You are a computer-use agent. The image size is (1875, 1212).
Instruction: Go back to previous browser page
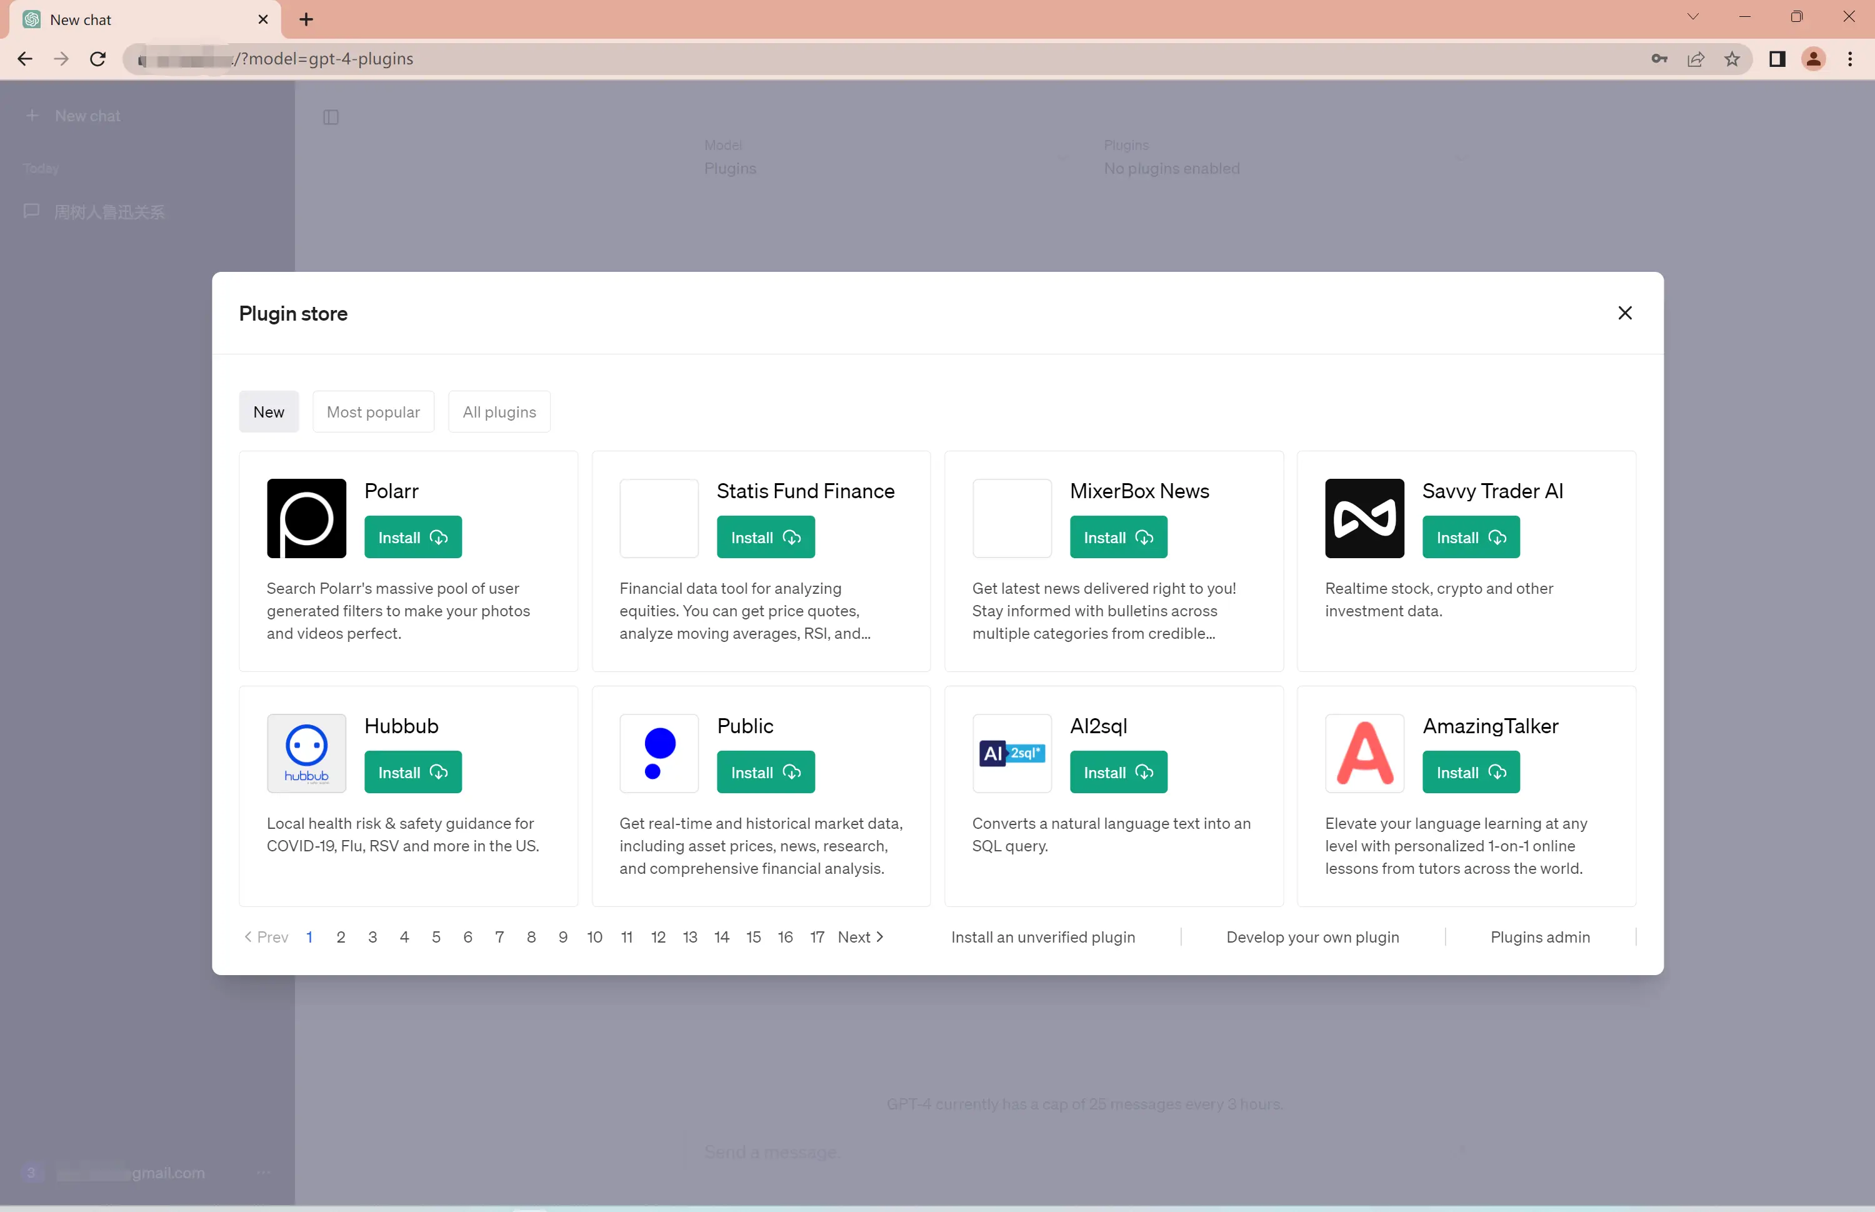click(x=25, y=59)
